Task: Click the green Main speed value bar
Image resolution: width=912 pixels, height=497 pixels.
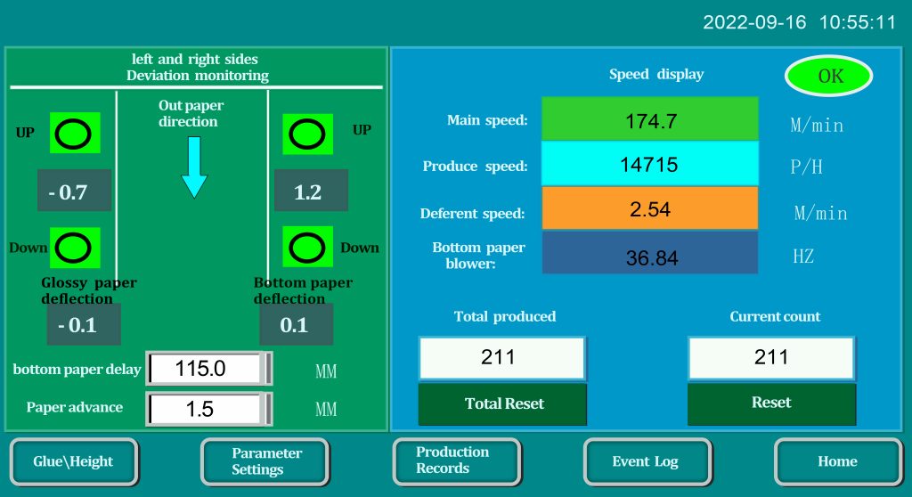Action: 650,120
